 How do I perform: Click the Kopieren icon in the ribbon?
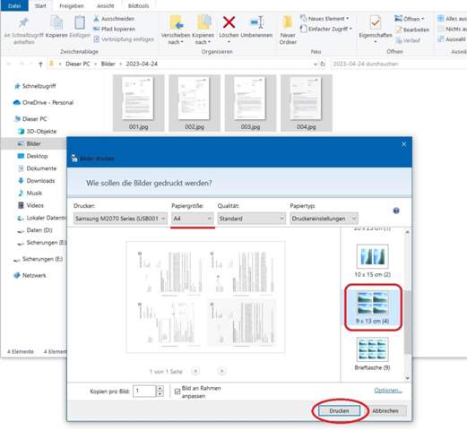pyautogui.click(x=56, y=23)
